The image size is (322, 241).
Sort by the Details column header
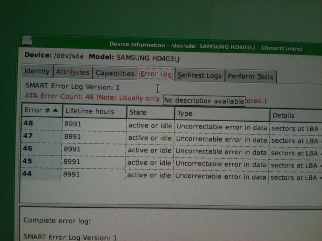tap(296, 115)
